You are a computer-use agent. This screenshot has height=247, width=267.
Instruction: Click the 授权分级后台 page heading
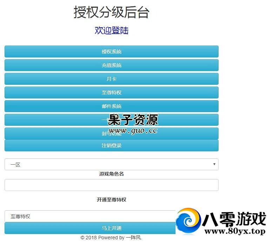pos(111,12)
